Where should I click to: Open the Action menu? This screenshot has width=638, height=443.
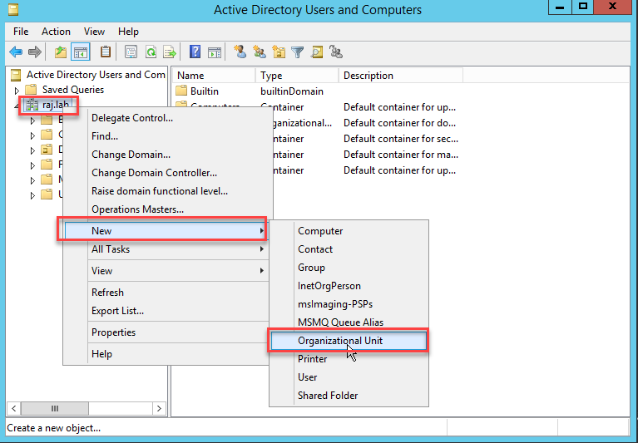56,32
